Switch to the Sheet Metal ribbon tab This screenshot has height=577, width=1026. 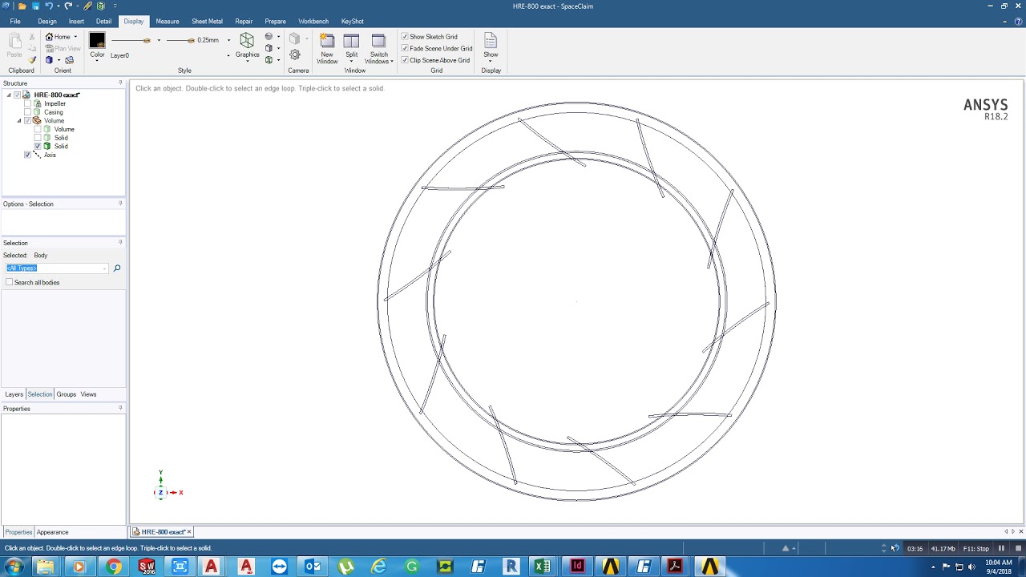pos(207,21)
